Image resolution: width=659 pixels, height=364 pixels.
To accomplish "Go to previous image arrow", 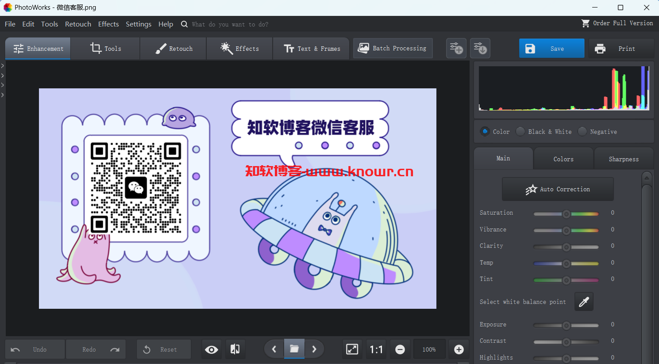I will (274, 349).
